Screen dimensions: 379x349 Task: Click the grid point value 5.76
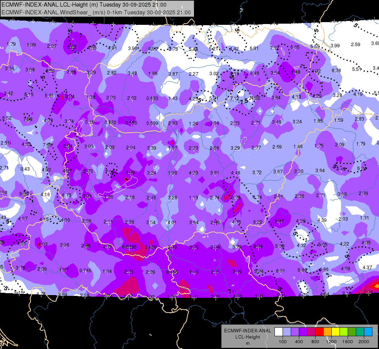236,198
